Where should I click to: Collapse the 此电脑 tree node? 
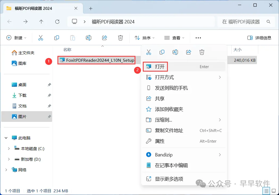tap(6, 138)
